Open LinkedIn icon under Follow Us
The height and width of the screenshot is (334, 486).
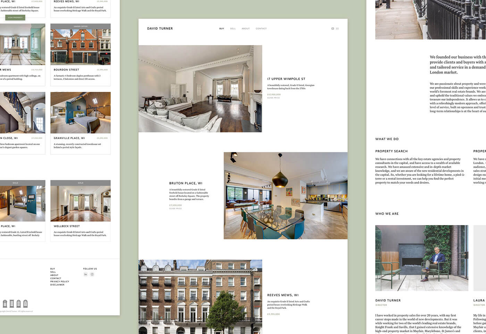tap(85, 274)
